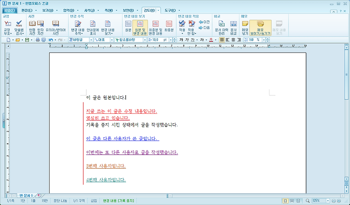Open the 서식 format menu tab
The width and height of the screenshot is (350, 205).
[x=89, y=11]
